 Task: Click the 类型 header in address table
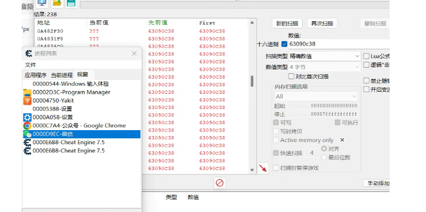coord(172,197)
